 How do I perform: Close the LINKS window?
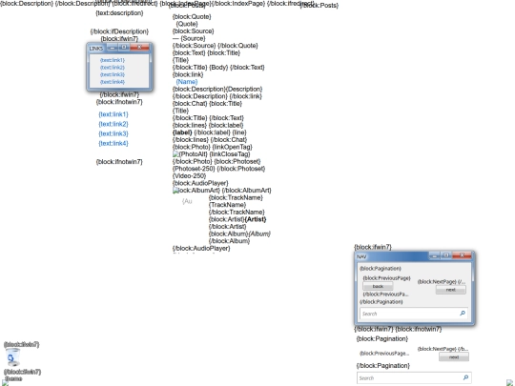[139, 48]
